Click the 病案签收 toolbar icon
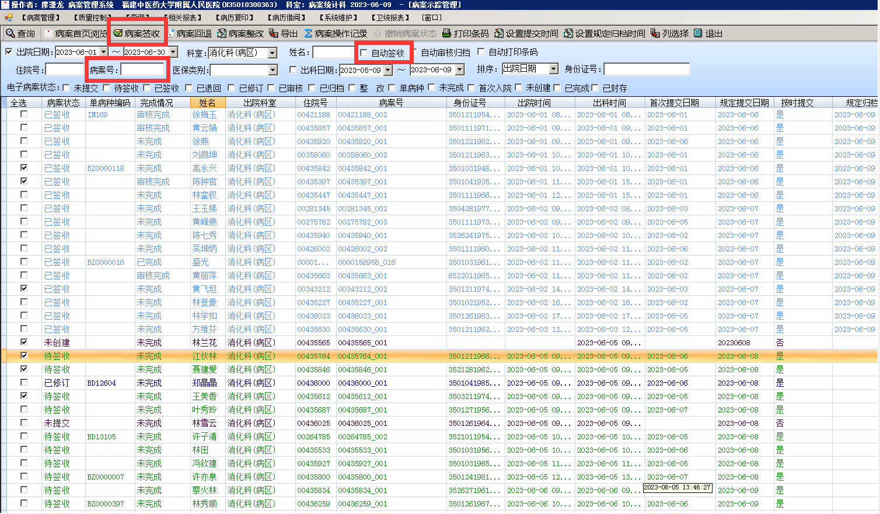This screenshot has width=880, height=514. [118, 33]
